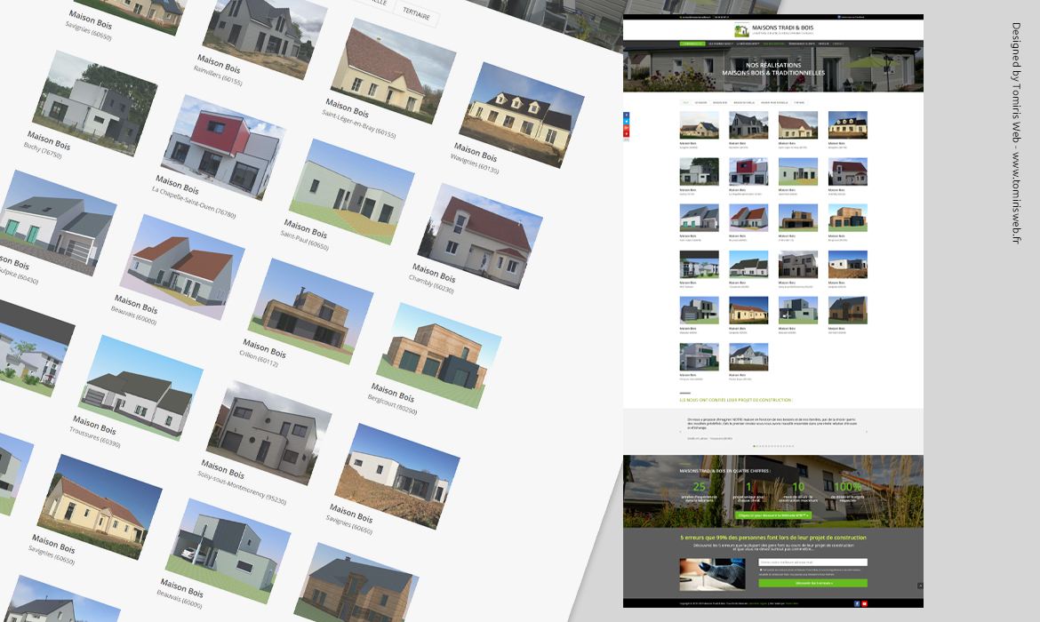The image size is (1040, 622).
Task: Open Buchy (76750) house thumbnail in tilted preview
Action: [x=95, y=103]
